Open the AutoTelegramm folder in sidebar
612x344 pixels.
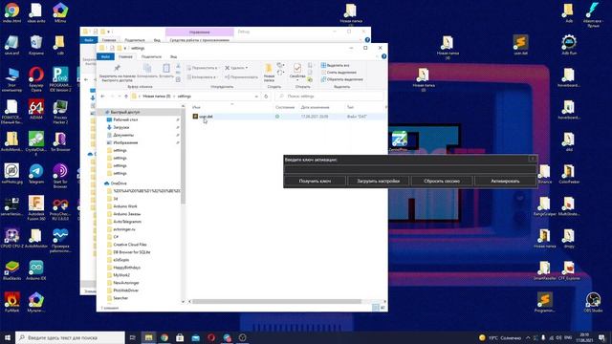pos(127,222)
